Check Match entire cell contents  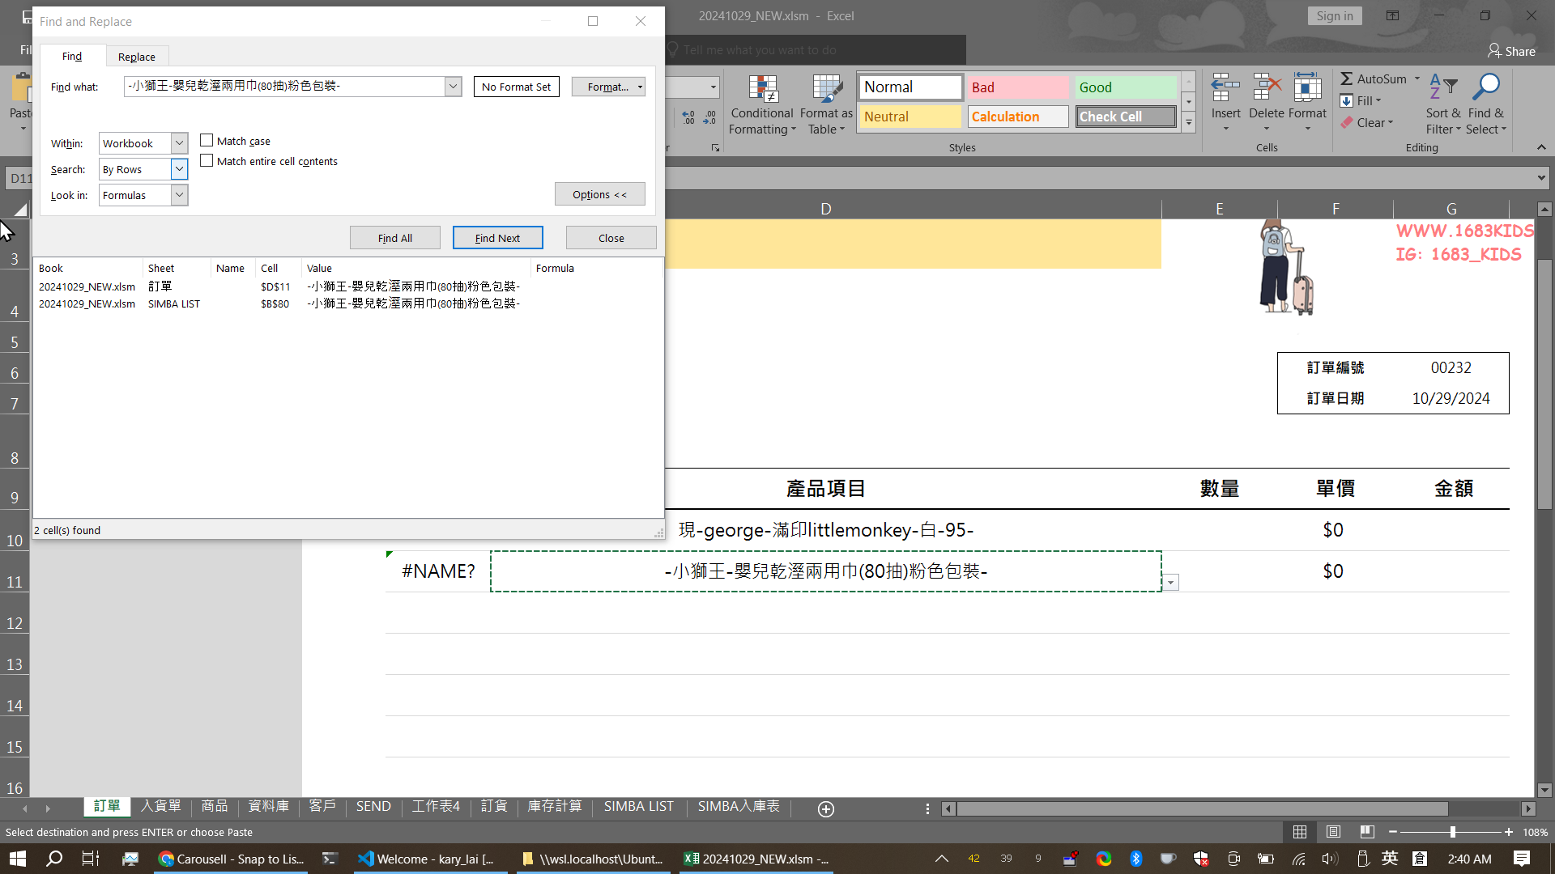207,161
